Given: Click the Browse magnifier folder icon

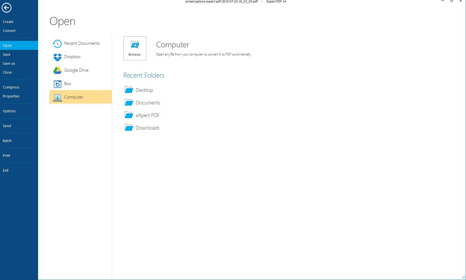Looking at the screenshot, I should click(135, 45).
